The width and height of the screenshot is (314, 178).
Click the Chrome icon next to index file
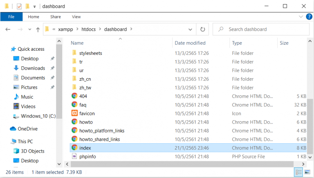point(74,148)
